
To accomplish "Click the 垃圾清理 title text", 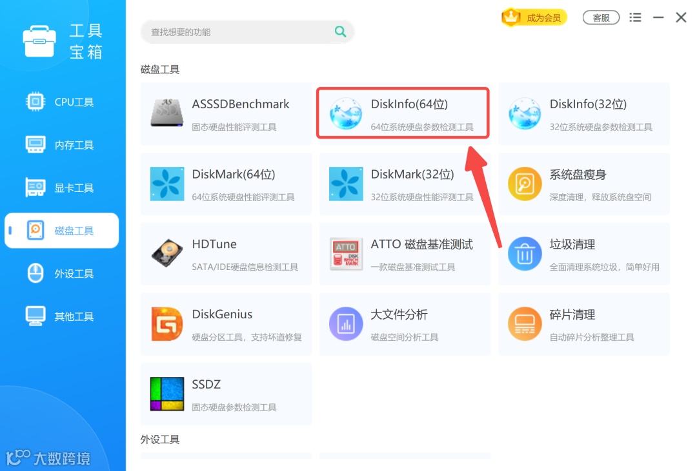I will pos(572,244).
